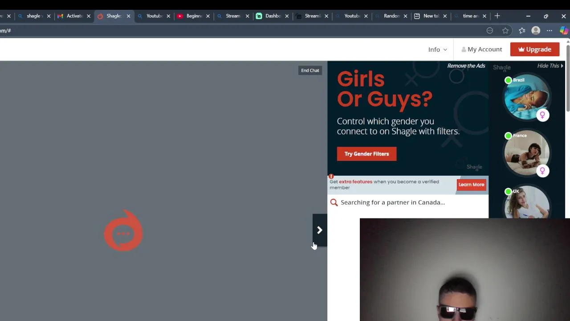The width and height of the screenshot is (570, 321).
Task: Click 'Searching for a partner in Canada...' text
Action: [393, 202]
